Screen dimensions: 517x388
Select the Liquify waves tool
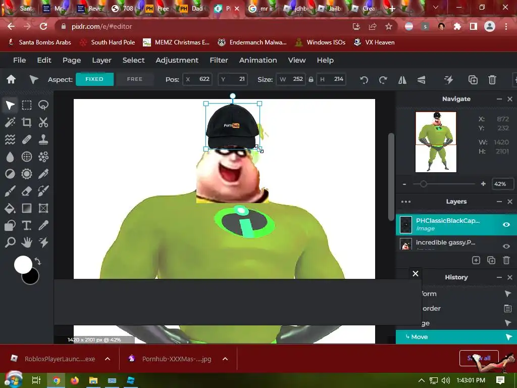[x=10, y=139]
